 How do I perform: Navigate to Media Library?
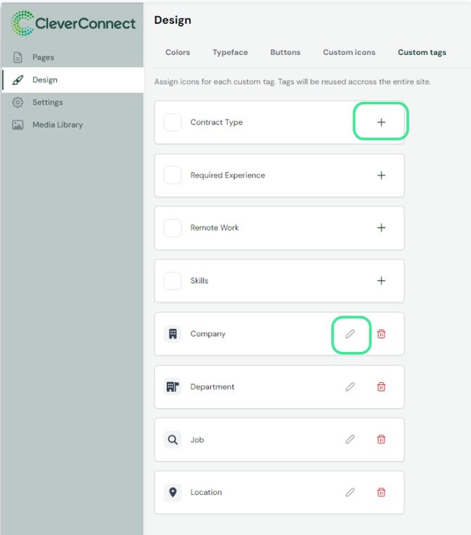(57, 125)
